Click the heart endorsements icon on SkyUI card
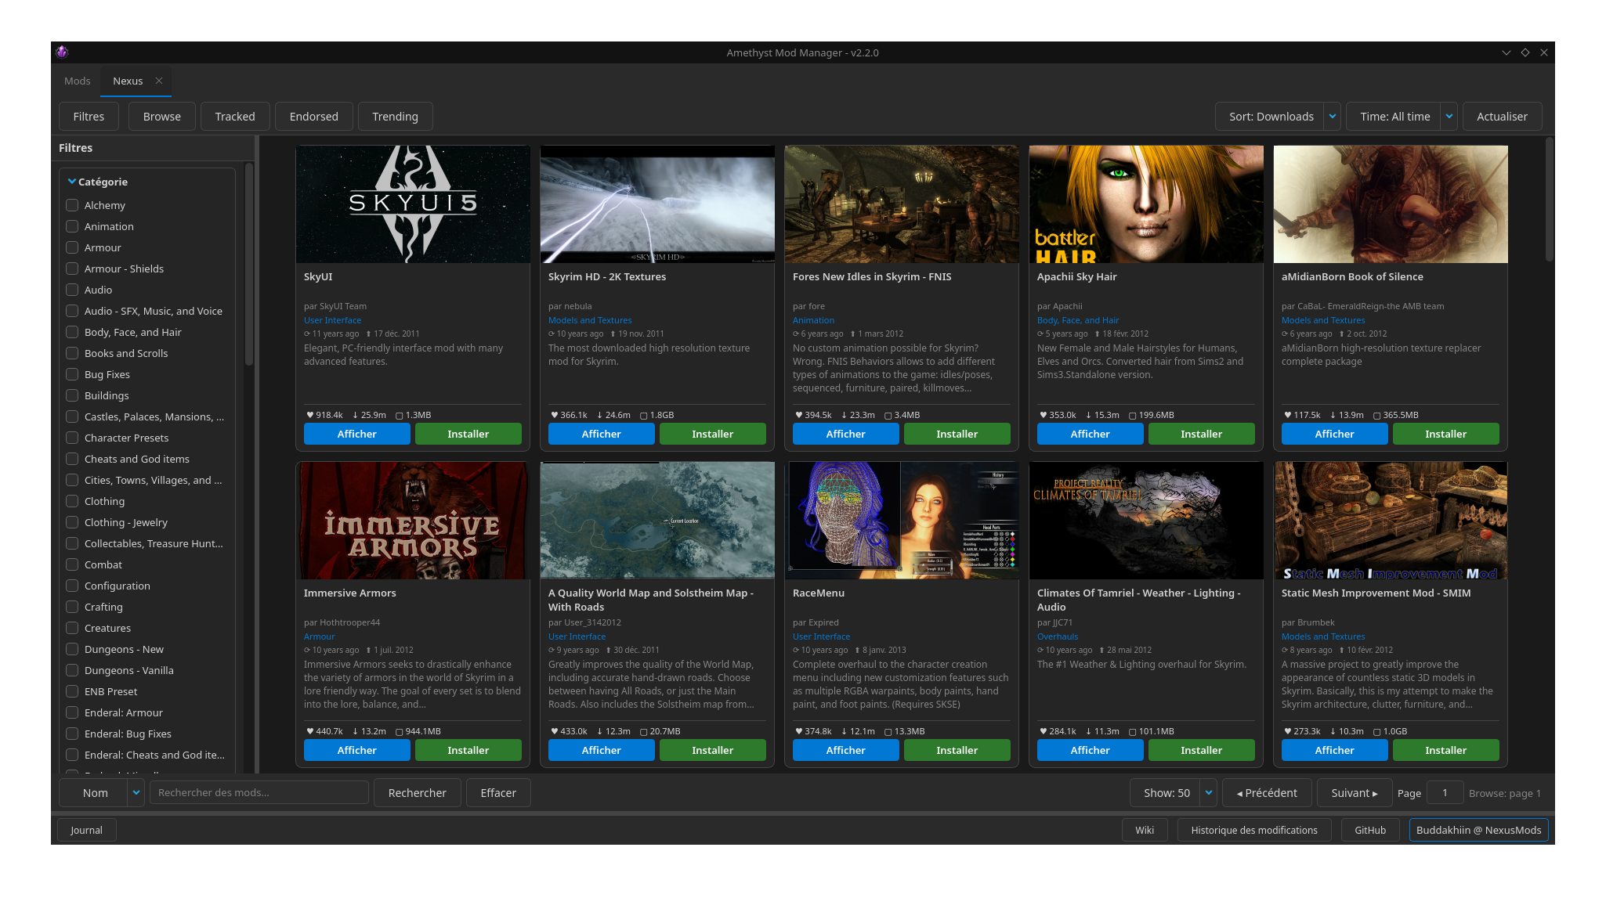Image resolution: width=1606 pixels, height=905 pixels. [x=309, y=415]
